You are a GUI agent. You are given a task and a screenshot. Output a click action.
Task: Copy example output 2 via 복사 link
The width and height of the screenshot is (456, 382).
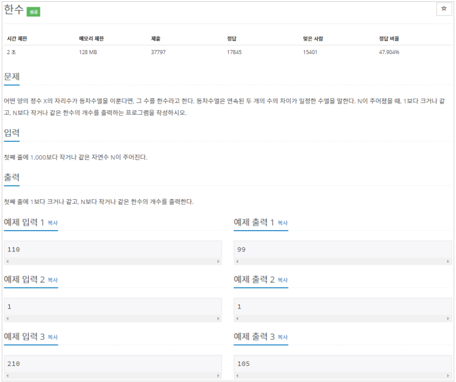pos(283,280)
